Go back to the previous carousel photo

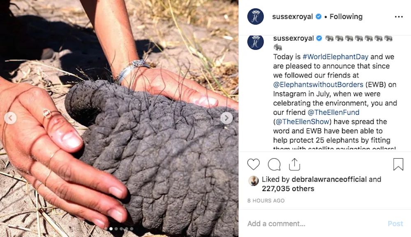pyautogui.click(x=10, y=118)
